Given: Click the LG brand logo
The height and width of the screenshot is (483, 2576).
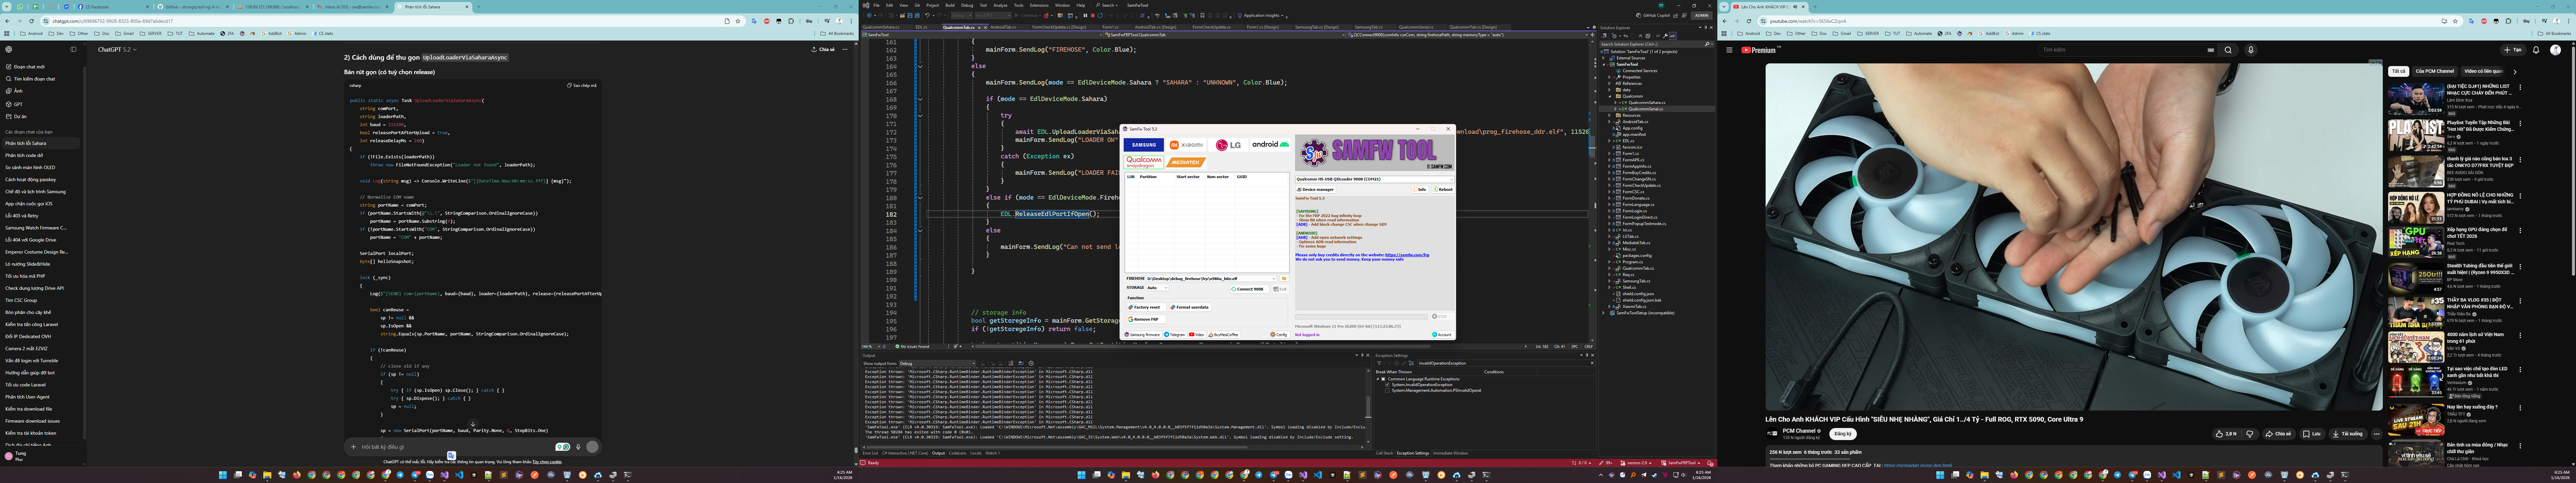Looking at the screenshot, I should point(1228,145).
